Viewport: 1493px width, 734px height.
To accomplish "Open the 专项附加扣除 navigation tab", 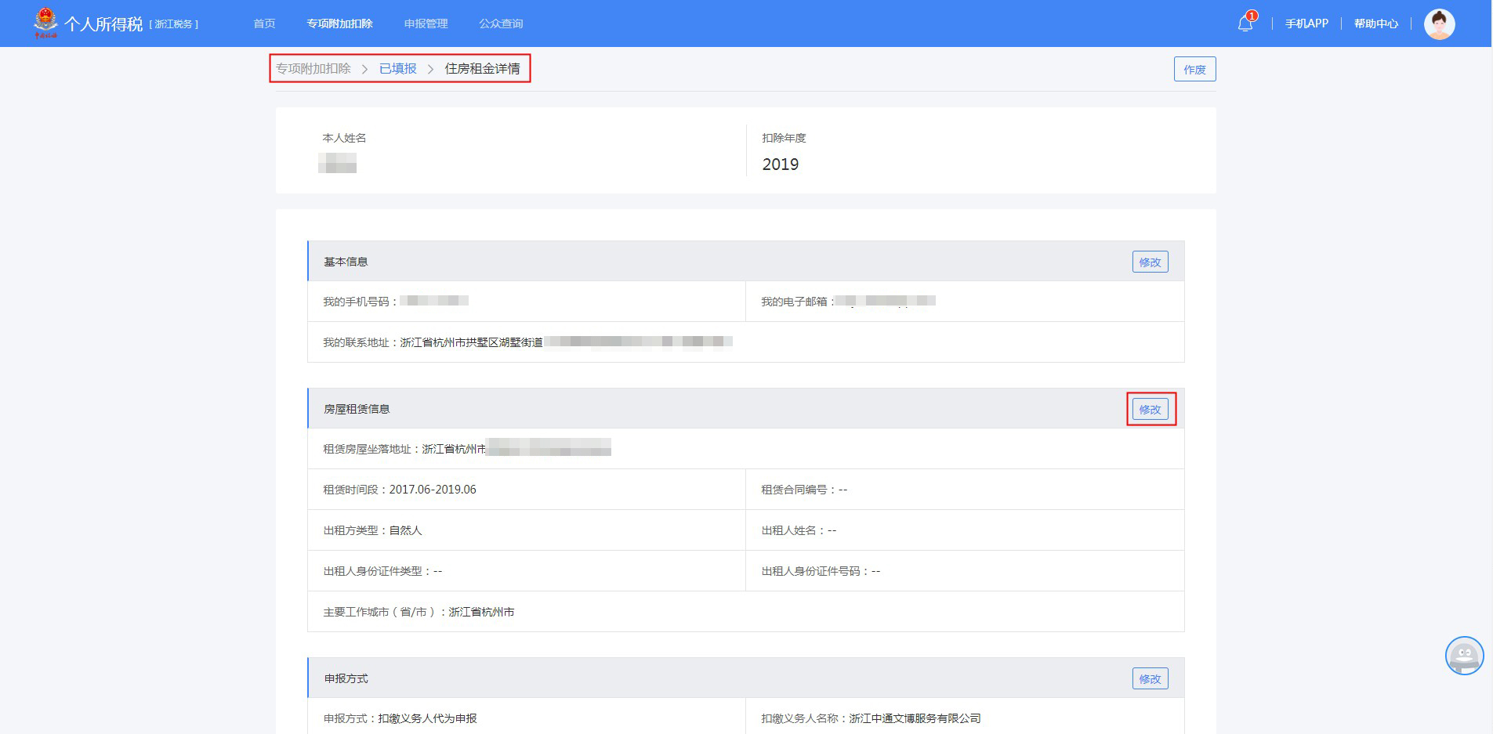I will (x=339, y=24).
